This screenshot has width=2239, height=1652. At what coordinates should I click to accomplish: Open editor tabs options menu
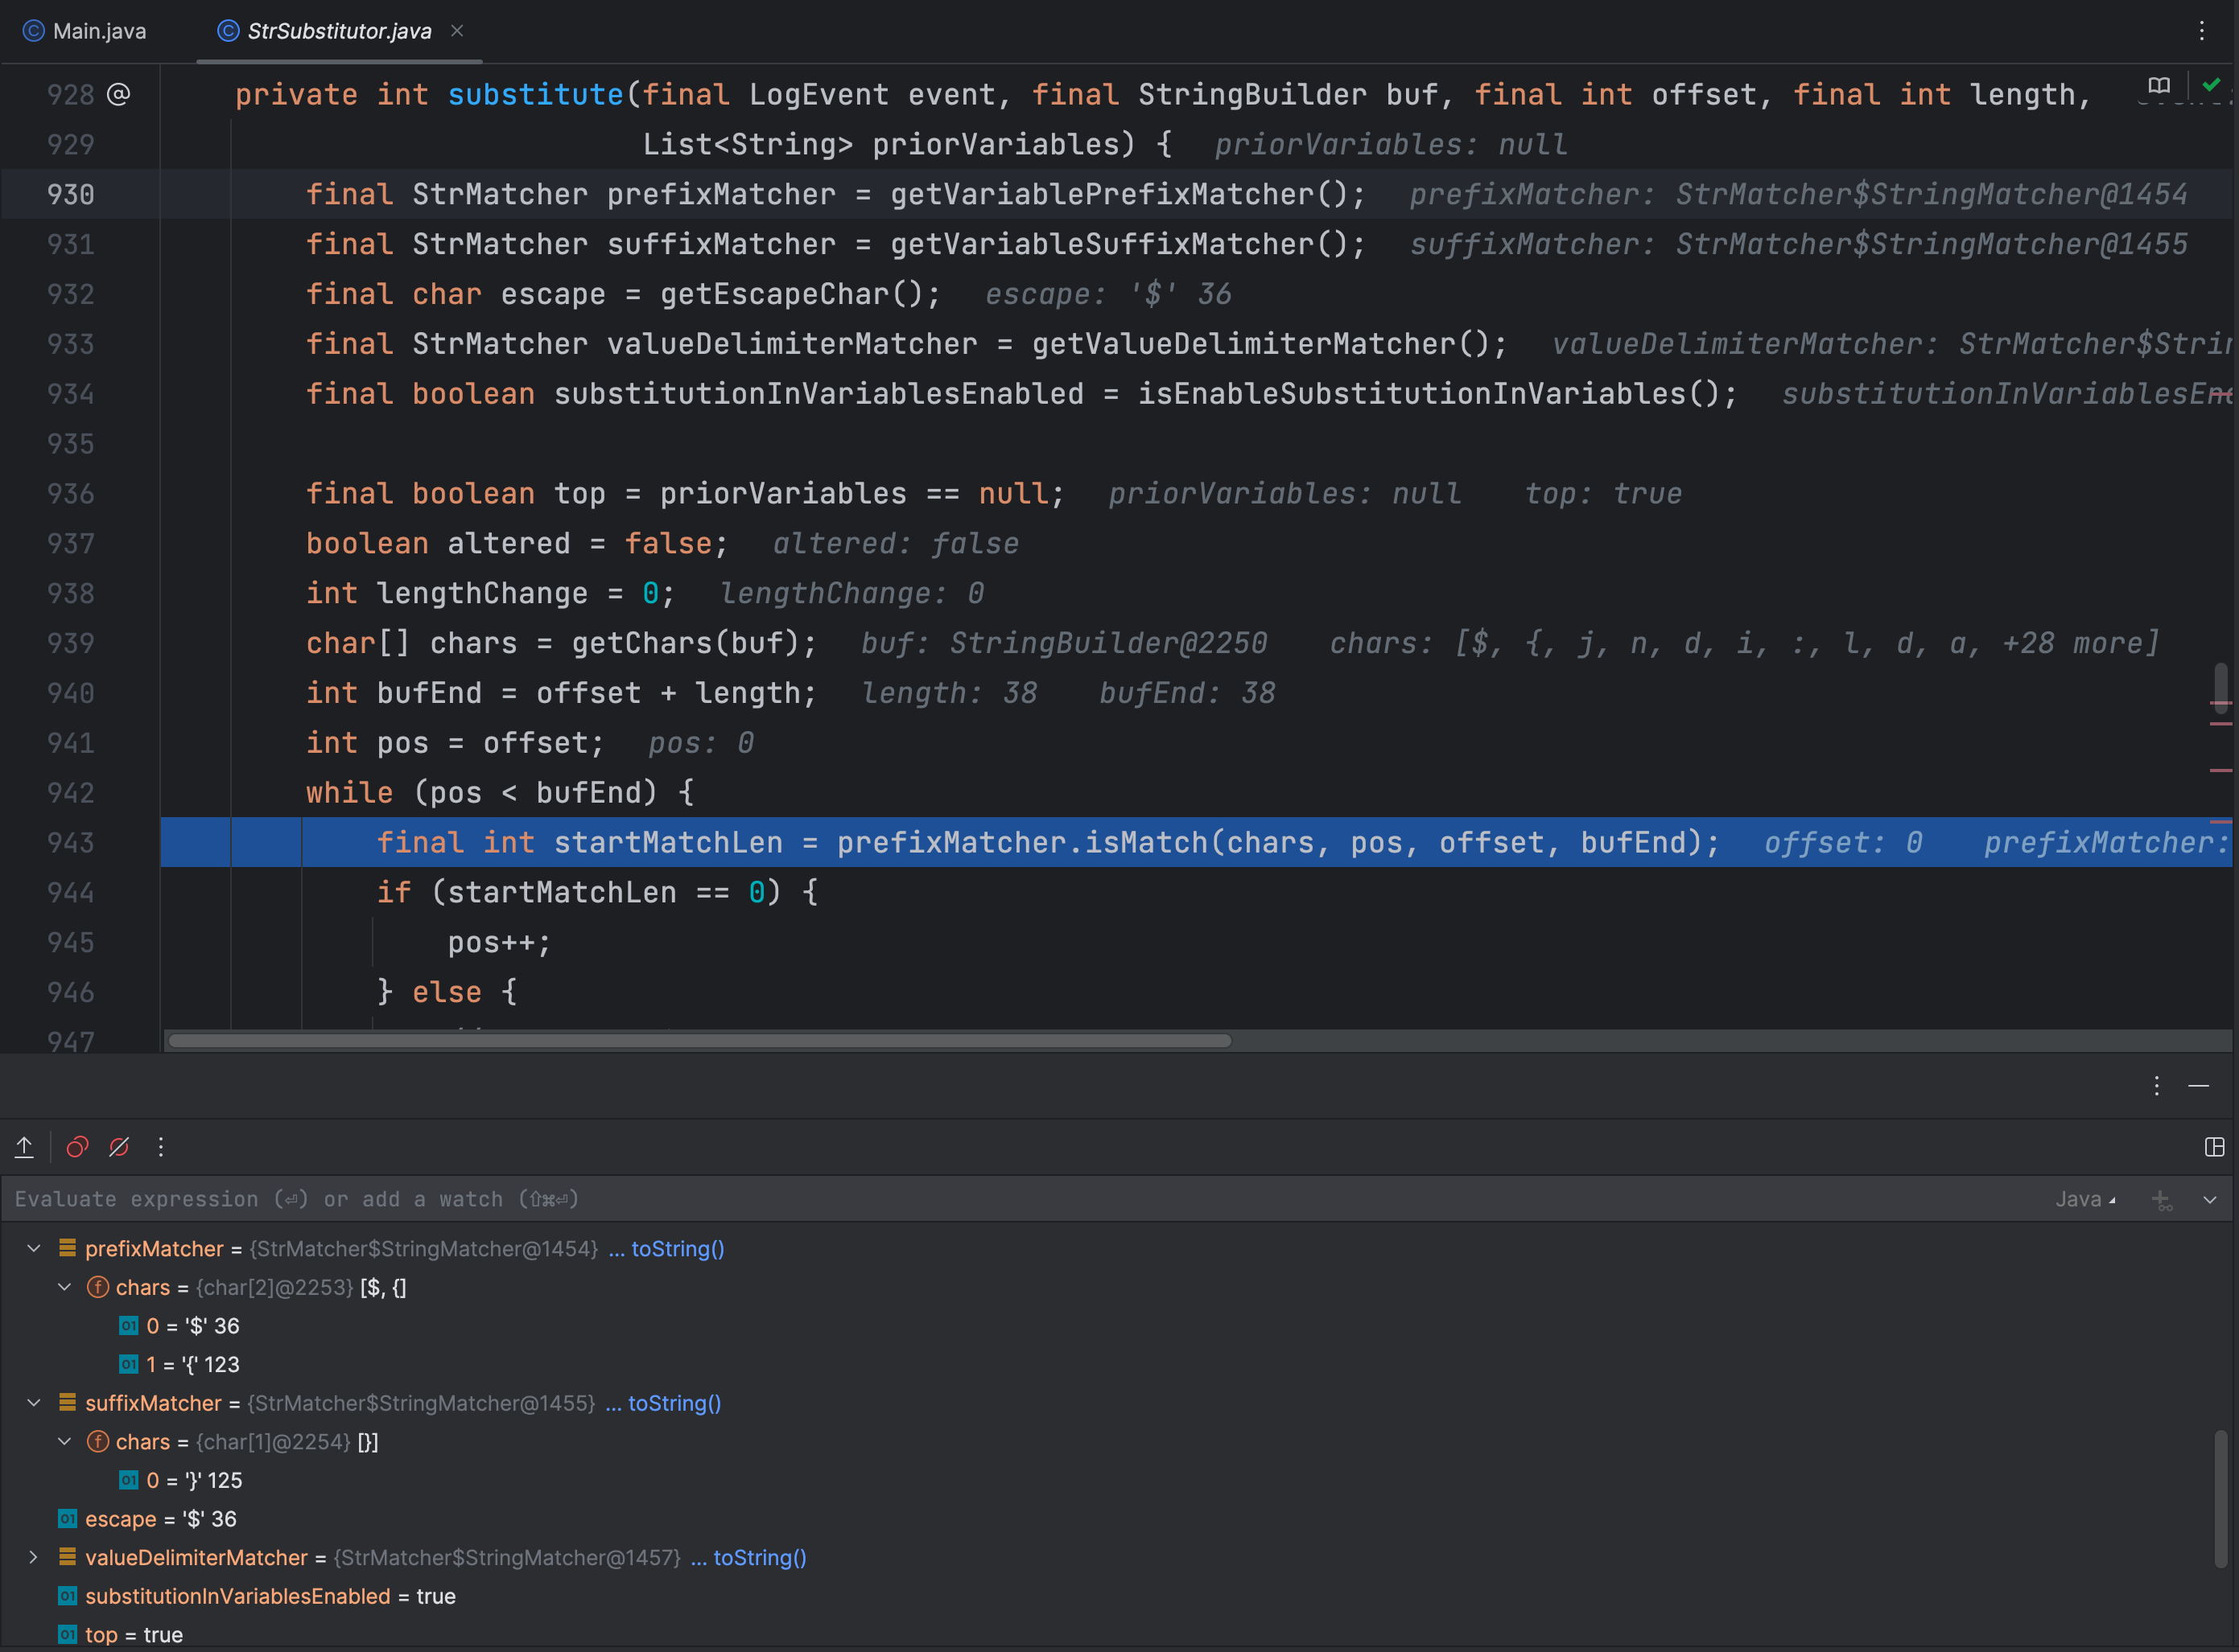pyautogui.click(x=2202, y=31)
